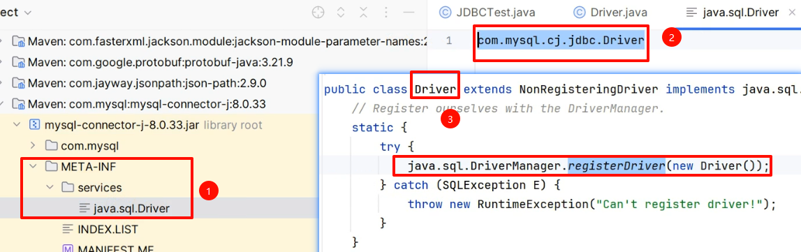Click the INDEX.LIST file icon
Screen dimensions: 801x252
pos(68,229)
